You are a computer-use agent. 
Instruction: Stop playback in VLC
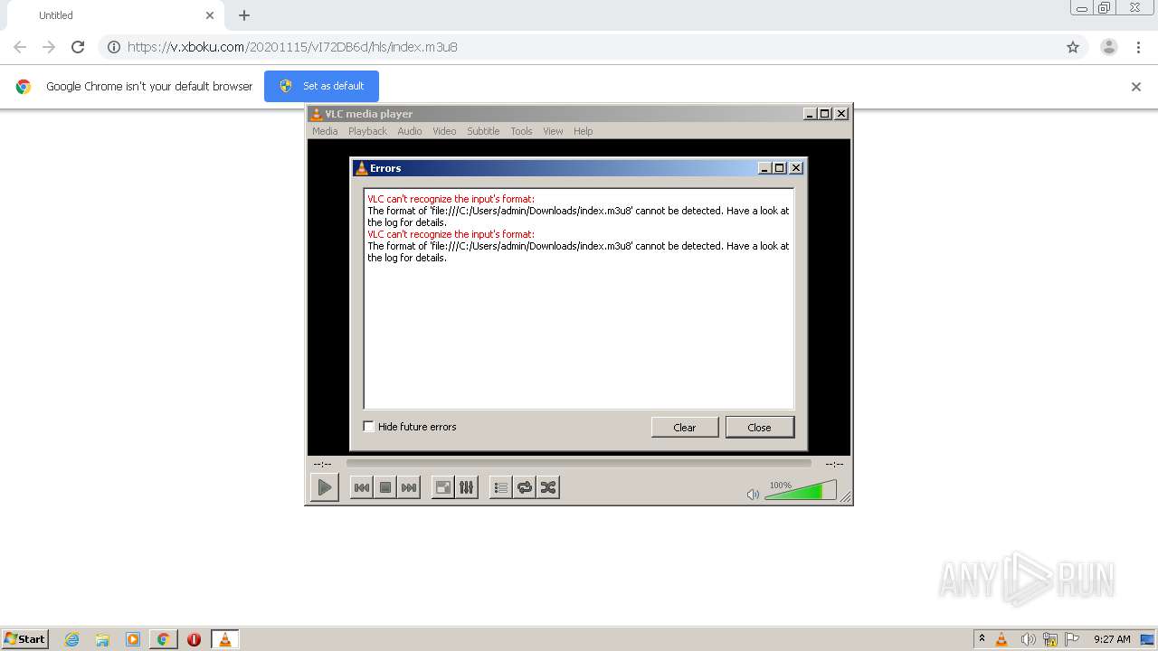[x=385, y=487]
